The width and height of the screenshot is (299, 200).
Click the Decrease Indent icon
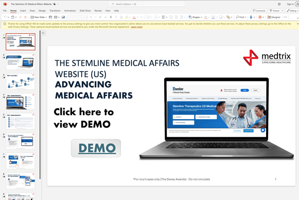(171, 17)
